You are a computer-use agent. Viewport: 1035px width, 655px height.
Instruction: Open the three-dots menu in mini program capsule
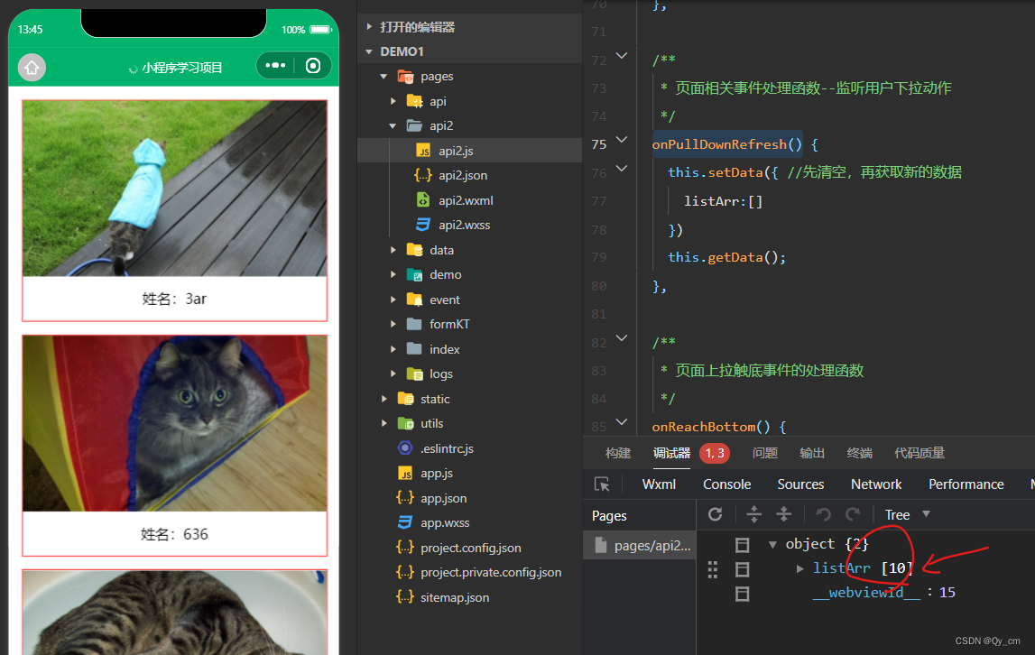[275, 65]
